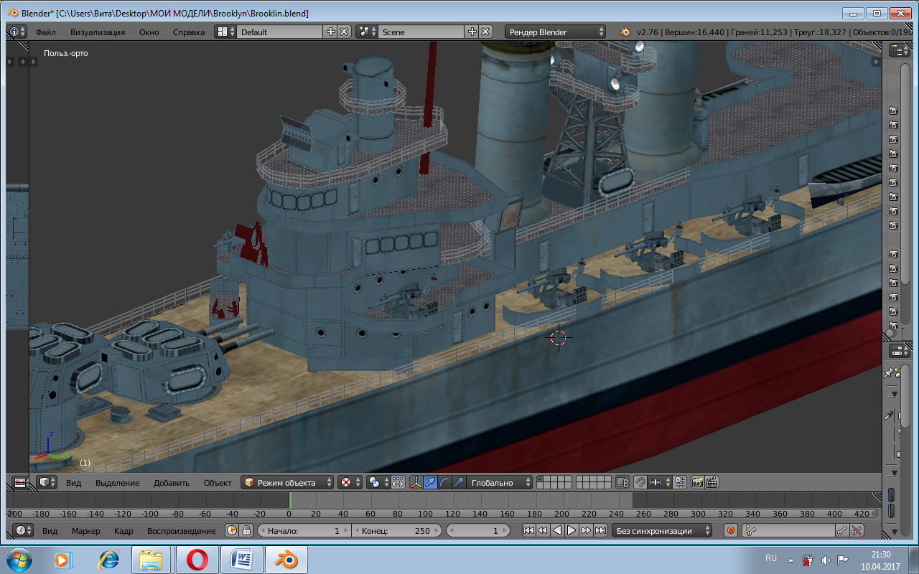Select the translate manipulator arrow icon
This screenshot has width=919, height=574.
(x=430, y=483)
